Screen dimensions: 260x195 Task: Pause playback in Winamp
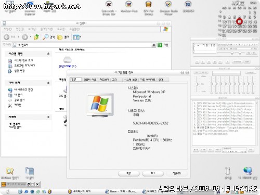[209, 62]
